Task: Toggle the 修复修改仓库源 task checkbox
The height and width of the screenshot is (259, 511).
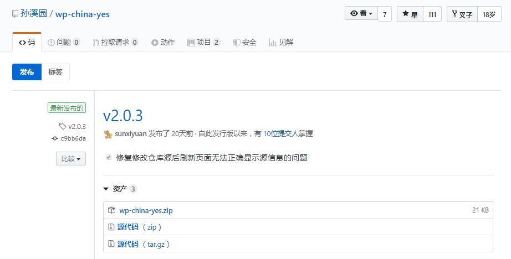Action: (x=109, y=158)
